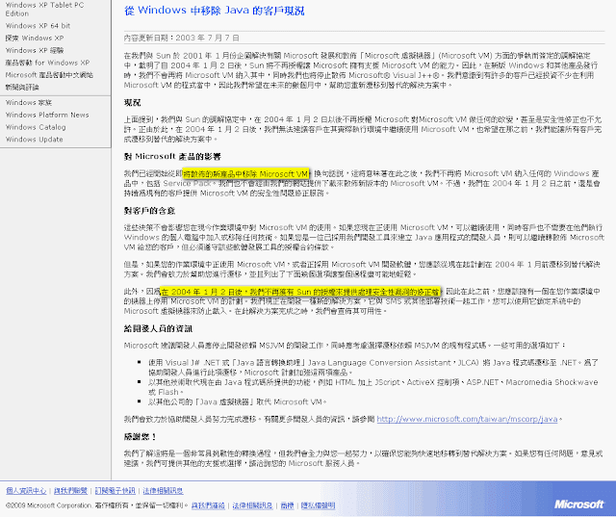Open 法律相關訊息 link in the copyright line
Image resolution: width=616 pixels, height=517 pixels.
coord(252,505)
